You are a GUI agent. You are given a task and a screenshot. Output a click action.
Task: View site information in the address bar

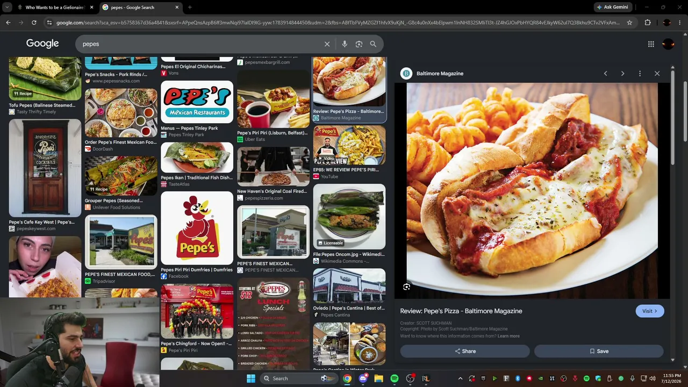pos(49,23)
